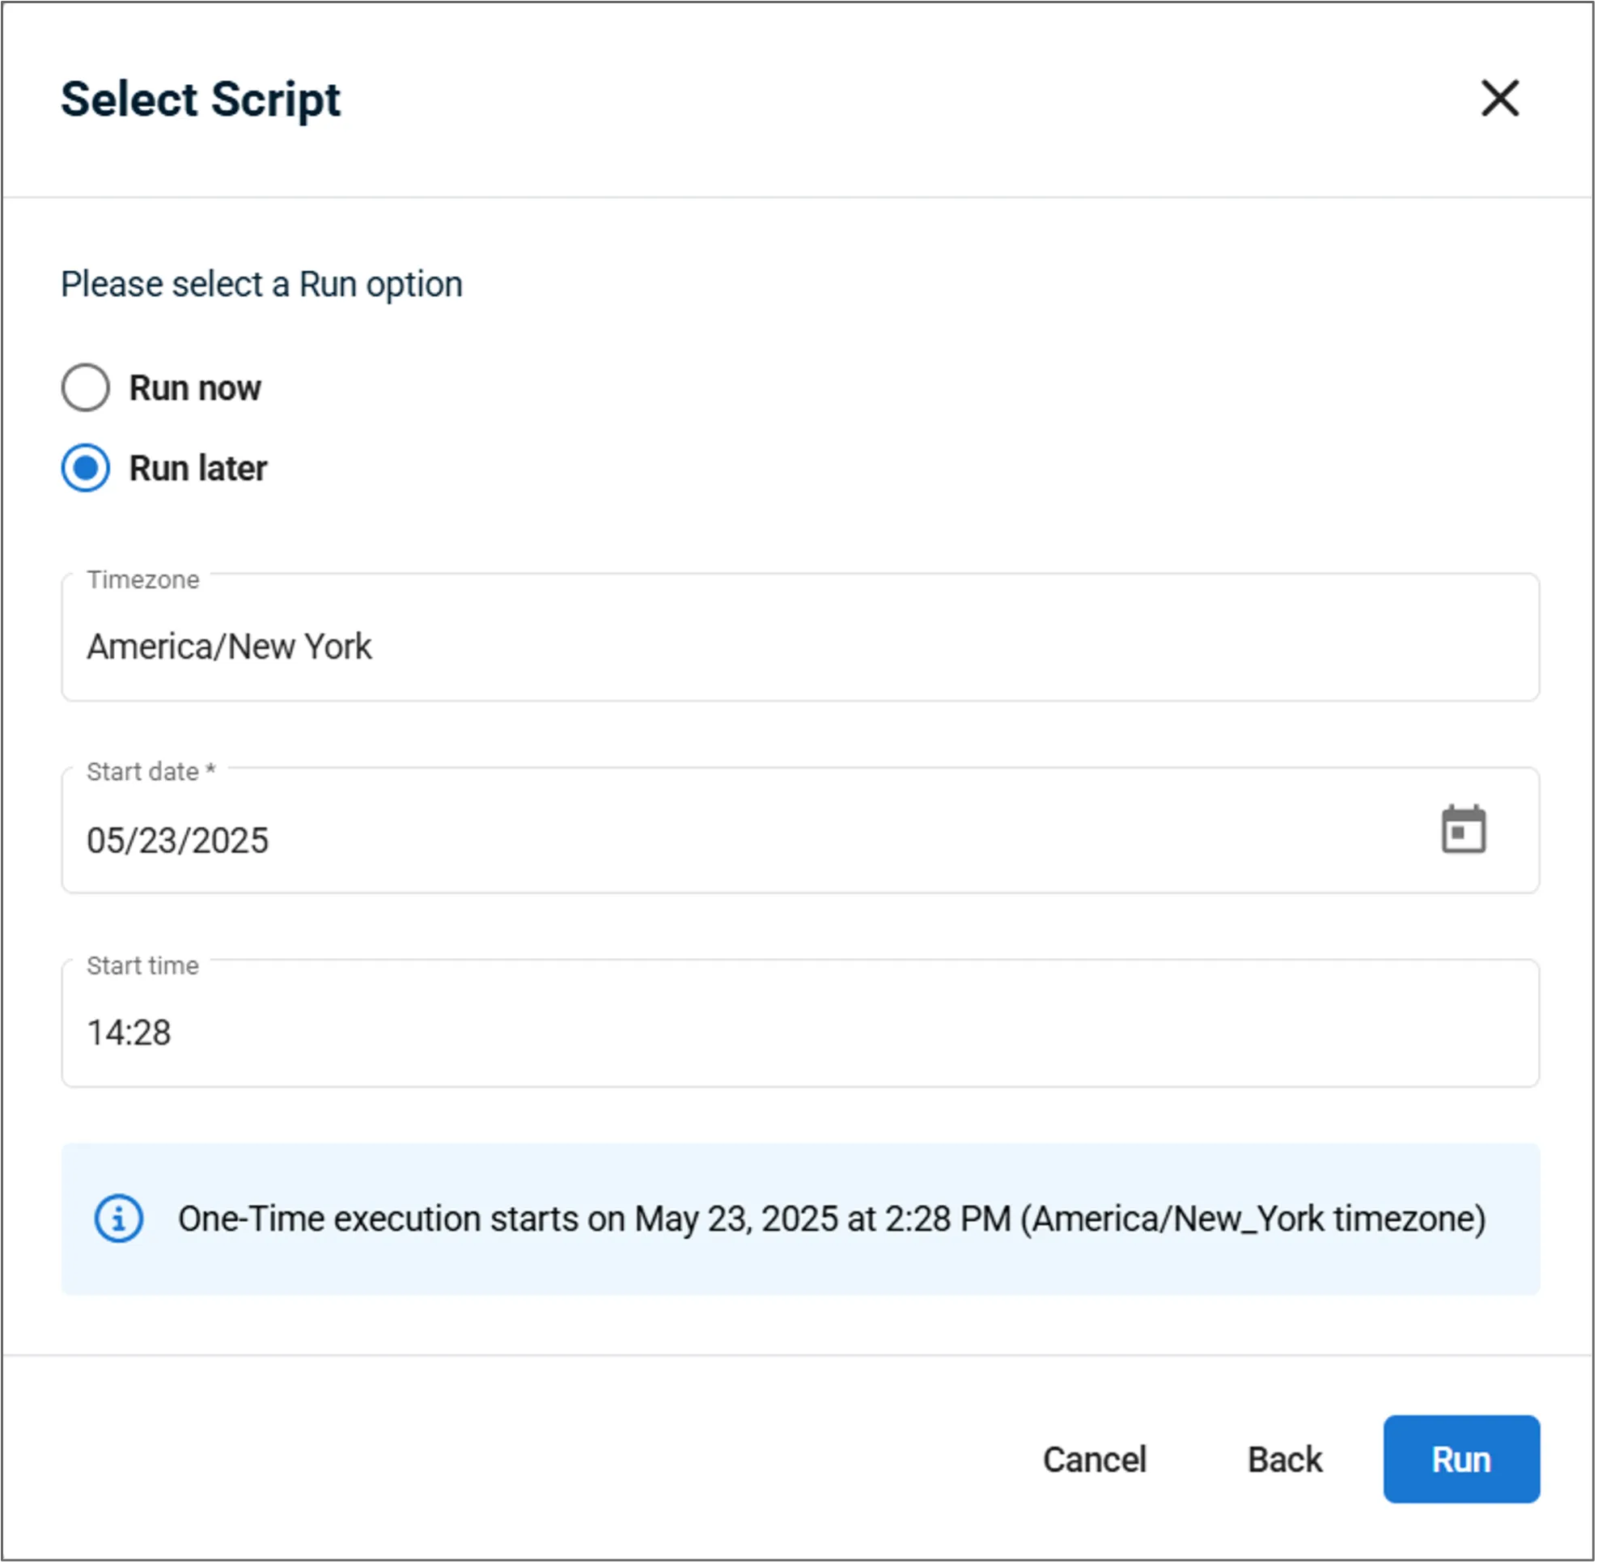Image resolution: width=1598 pixels, height=1565 pixels.
Task: Click the Cancel button
Action: pyautogui.click(x=1094, y=1460)
